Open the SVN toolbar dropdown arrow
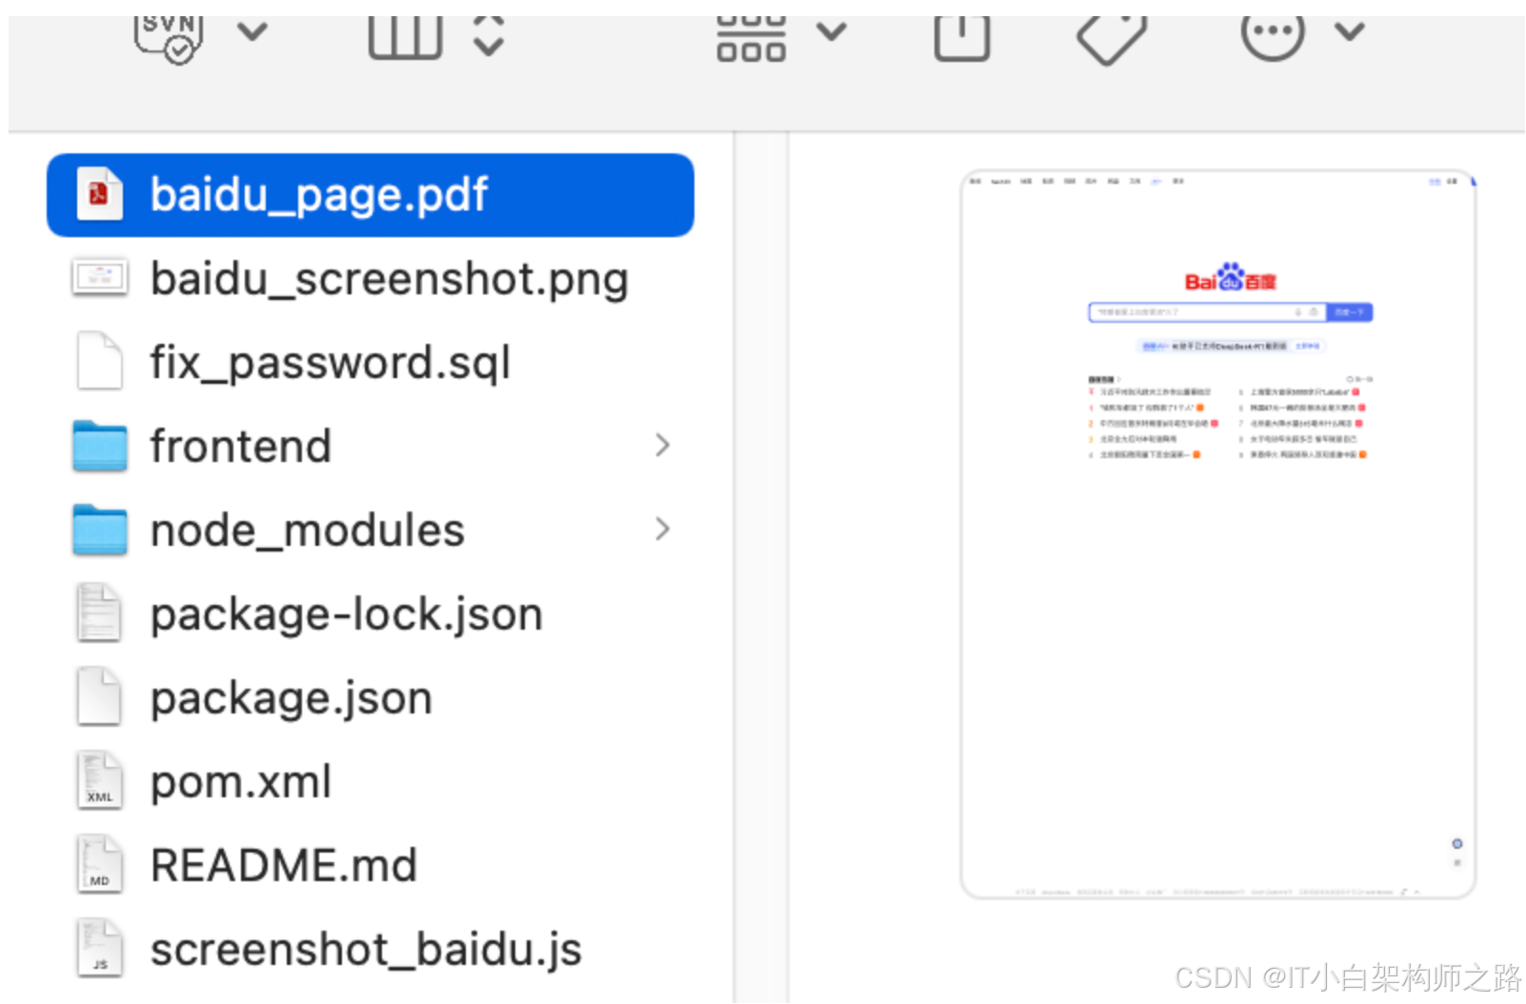The image size is (1526, 1004). 252,32
